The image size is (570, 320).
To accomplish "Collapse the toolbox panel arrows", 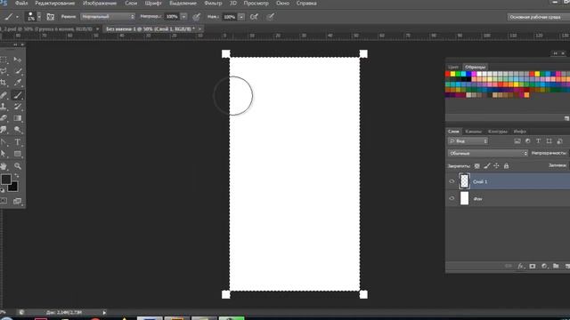I will coord(15,44).
